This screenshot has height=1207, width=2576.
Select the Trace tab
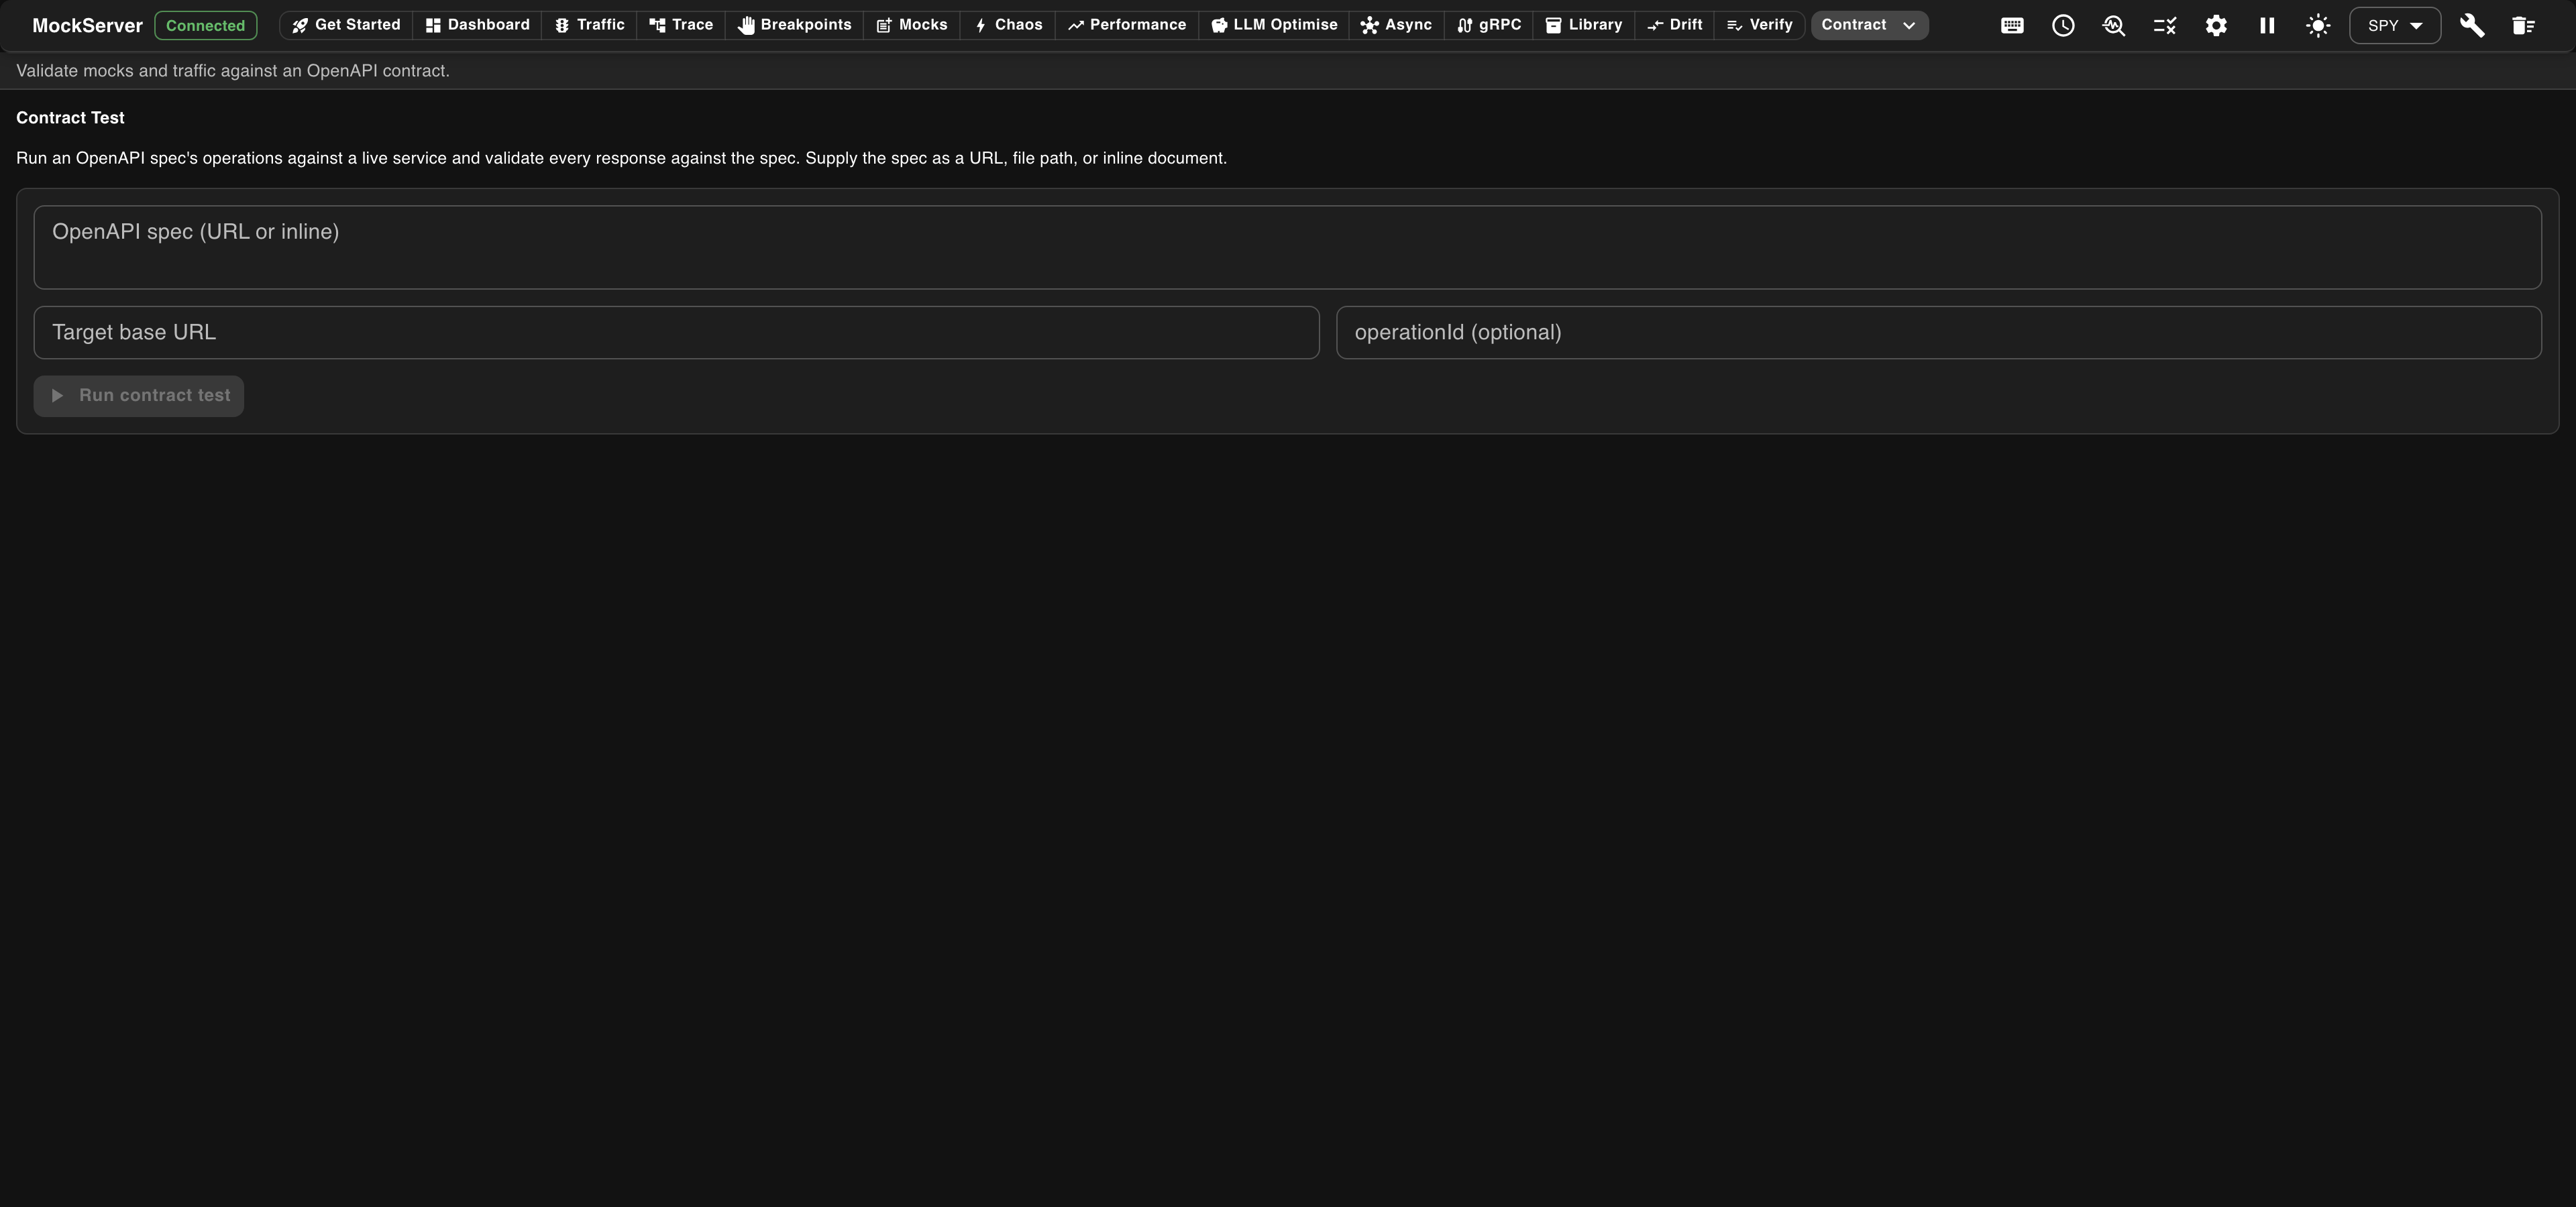pyautogui.click(x=681, y=25)
